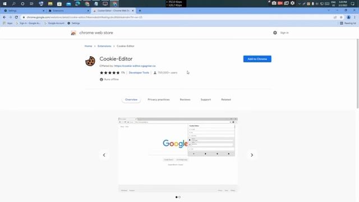Select the second carousel dot indicator
Screen dimensions: 359x202
(179, 197)
